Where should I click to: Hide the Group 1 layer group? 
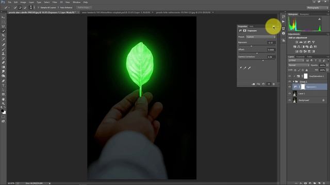click(x=290, y=81)
